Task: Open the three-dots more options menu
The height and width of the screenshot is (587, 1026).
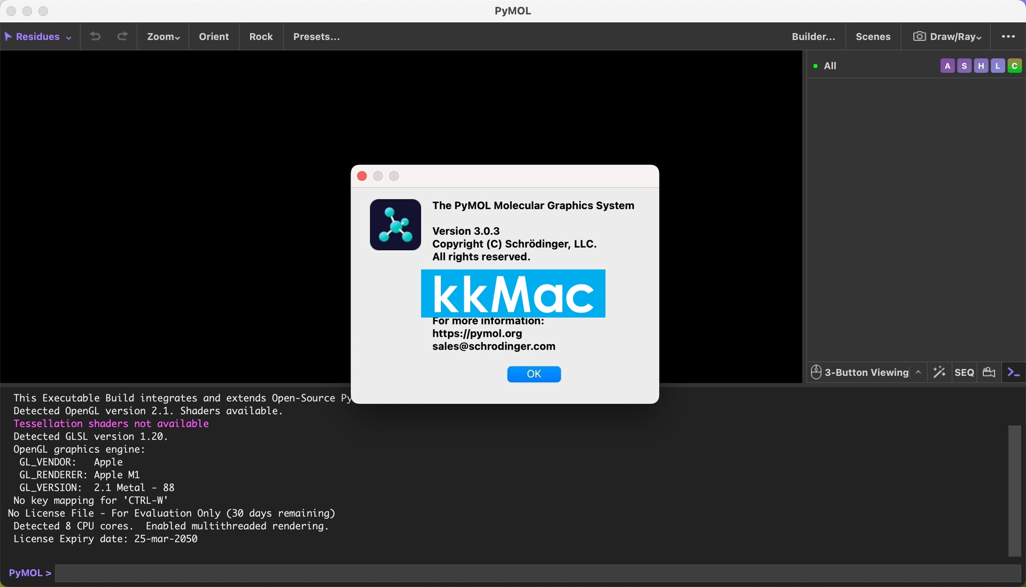Action: [1008, 36]
